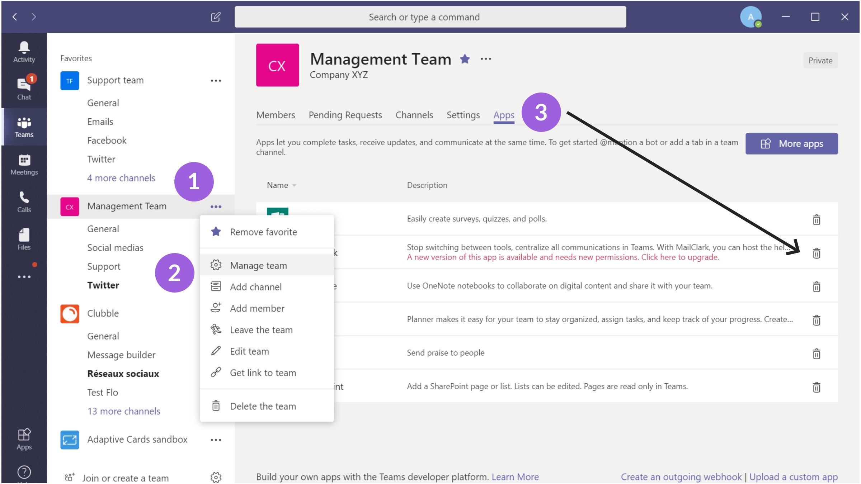Open the user profile avatar
Screen dimensions: 861x484
(x=751, y=17)
